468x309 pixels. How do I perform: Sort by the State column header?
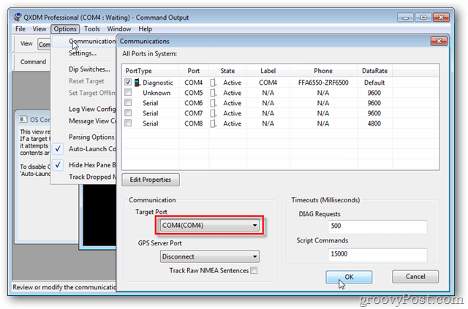(227, 71)
